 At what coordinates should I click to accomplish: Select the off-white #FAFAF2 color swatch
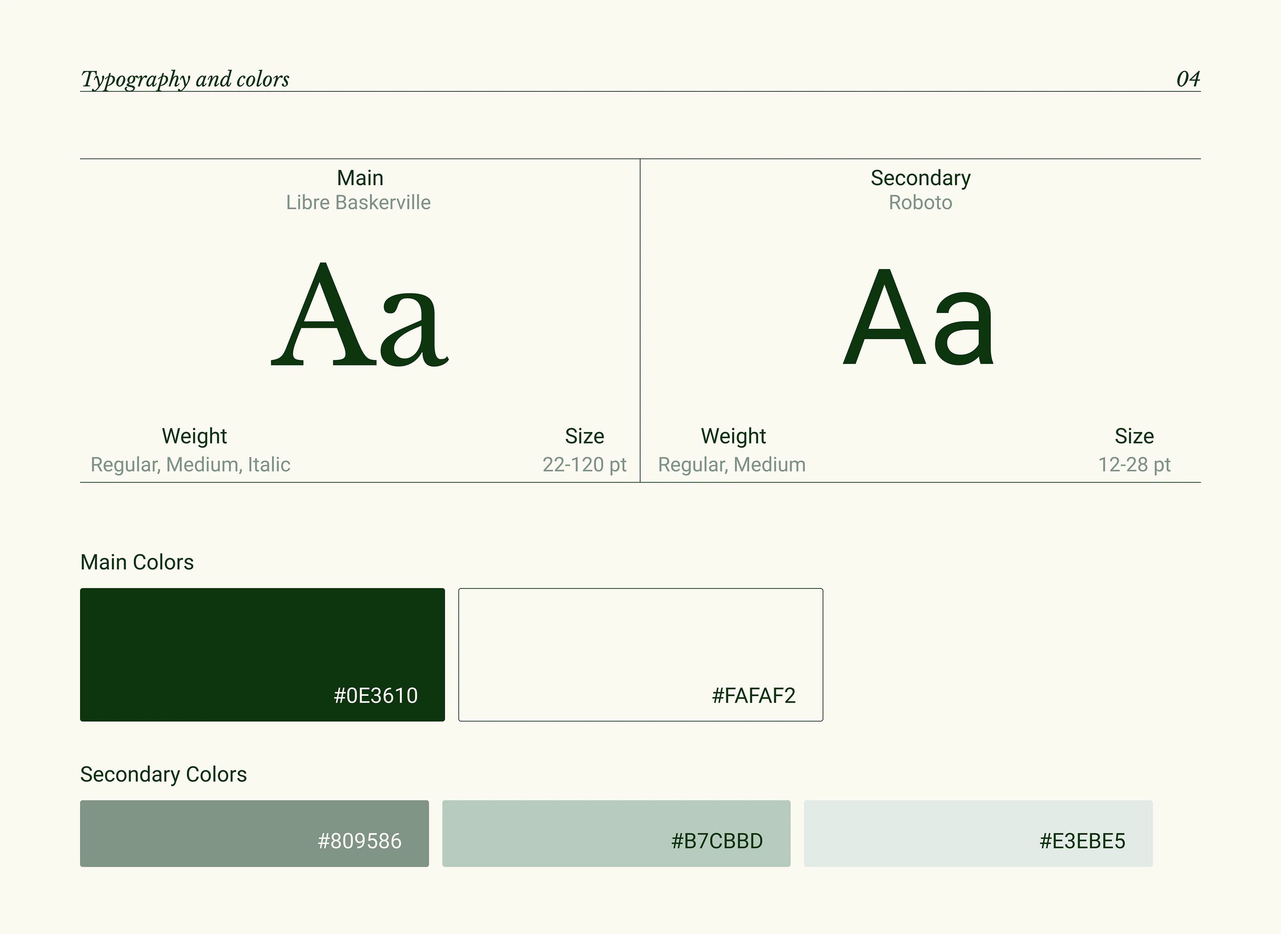click(x=640, y=654)
